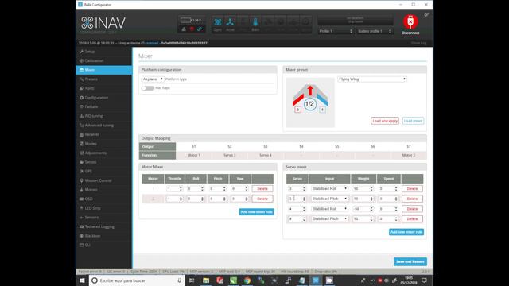Open Mission Control in the sidebar
The width and height of the screenshot is (509, 286).
[104, 180]
